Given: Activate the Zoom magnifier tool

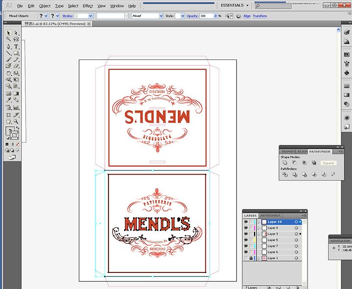Looking at the screenshot, I should coord(16,121).
